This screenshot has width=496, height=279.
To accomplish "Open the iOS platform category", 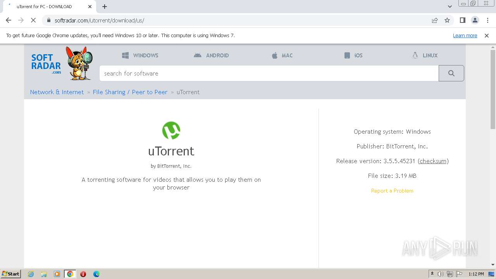I will pos(353,55).
